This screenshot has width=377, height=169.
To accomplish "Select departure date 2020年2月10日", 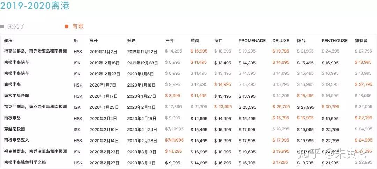I will click(x=104, y=130).
